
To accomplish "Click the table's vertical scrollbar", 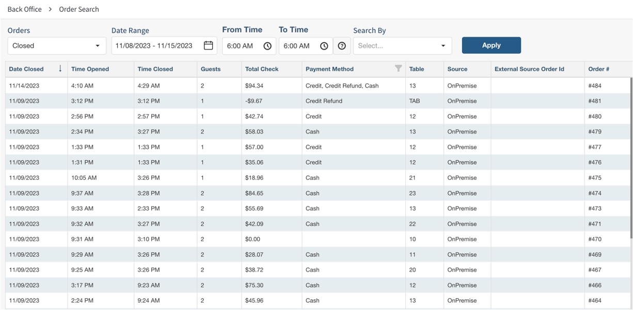I will [630, 154].
